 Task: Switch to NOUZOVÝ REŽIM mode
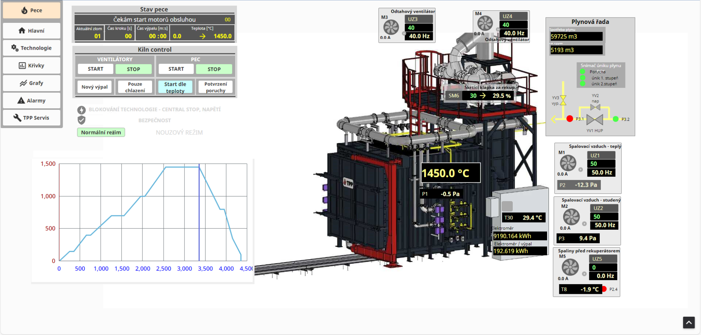pos(179,133)
